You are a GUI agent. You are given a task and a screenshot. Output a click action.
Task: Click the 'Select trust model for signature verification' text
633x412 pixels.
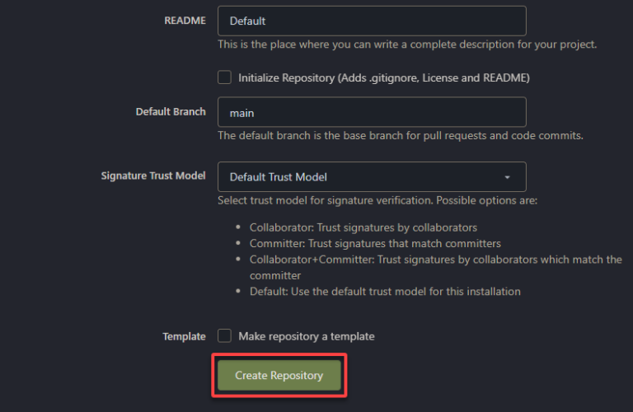pos(377,200)
